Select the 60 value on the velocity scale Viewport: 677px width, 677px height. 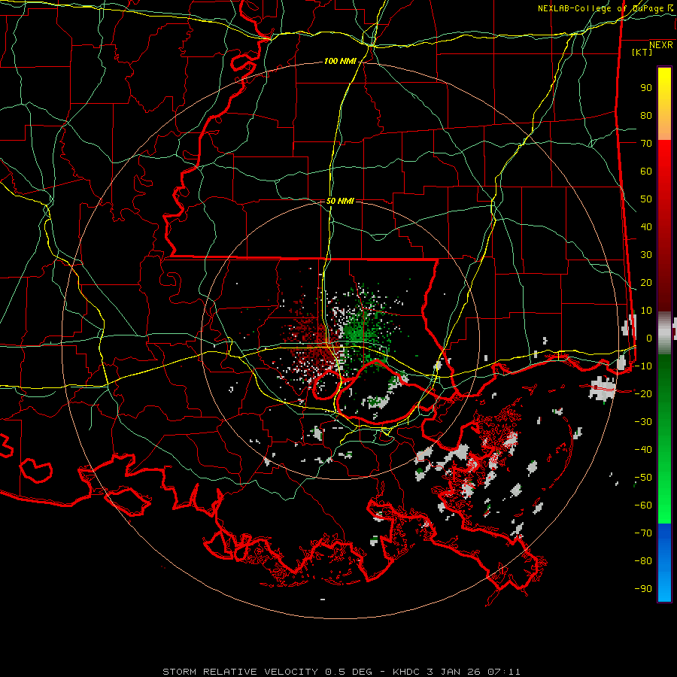646,172
